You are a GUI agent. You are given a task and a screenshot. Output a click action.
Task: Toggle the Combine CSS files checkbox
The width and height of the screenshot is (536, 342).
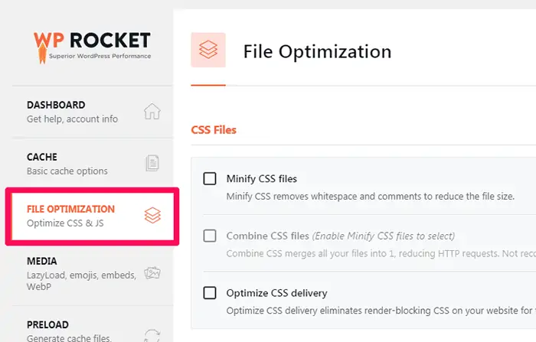click(210, 236)
